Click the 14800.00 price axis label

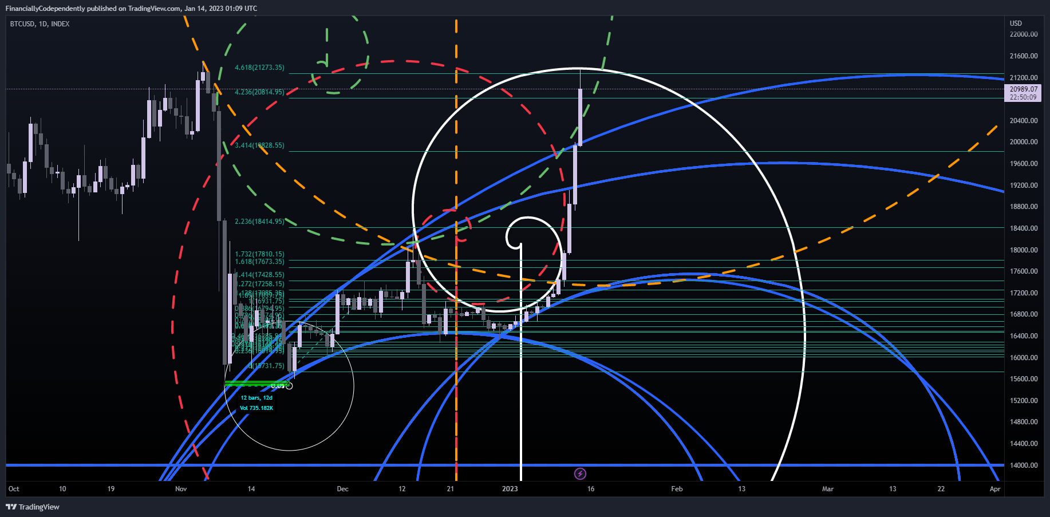pyautogui.click(x=1024, y=422)
